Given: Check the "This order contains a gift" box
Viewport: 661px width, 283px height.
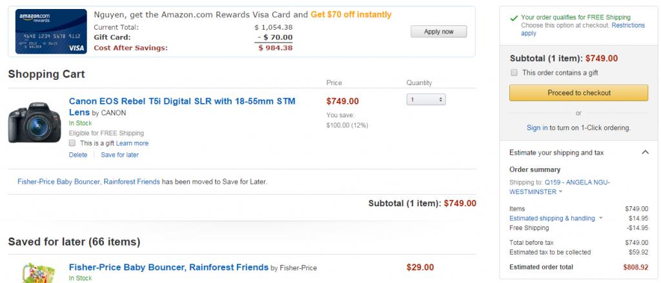Looking at the screenshot, I should click(514, 72).
